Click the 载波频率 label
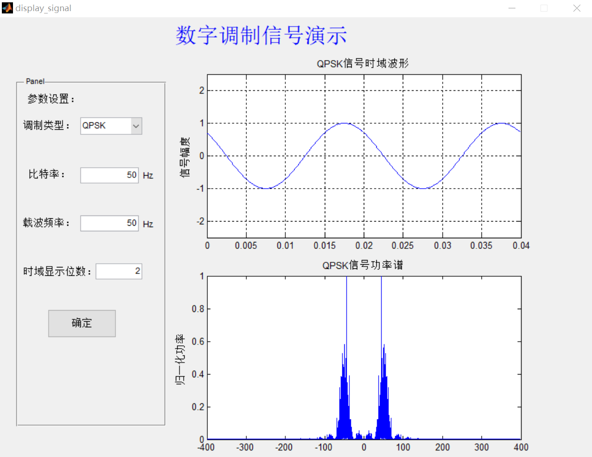 [x=46, y=222]
